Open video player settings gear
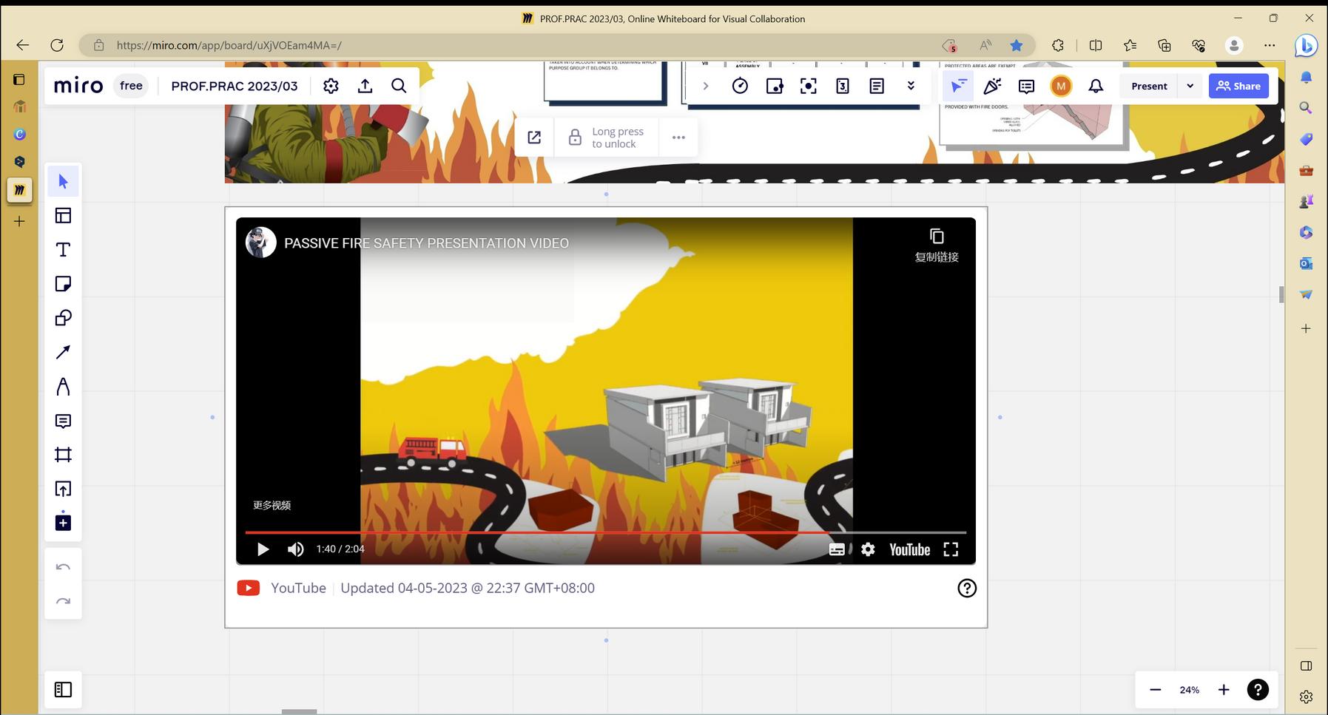Image resolution: width=1328 pixels, height=715 pixels. pos(868,549)
